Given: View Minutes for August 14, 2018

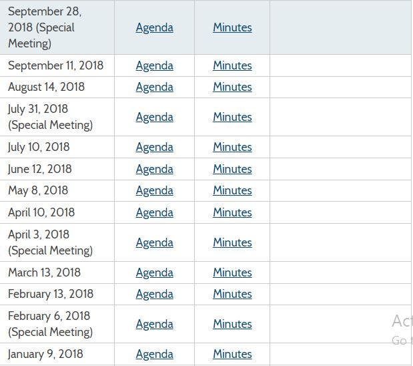Looking at the screenshot, I should point(232,87).
